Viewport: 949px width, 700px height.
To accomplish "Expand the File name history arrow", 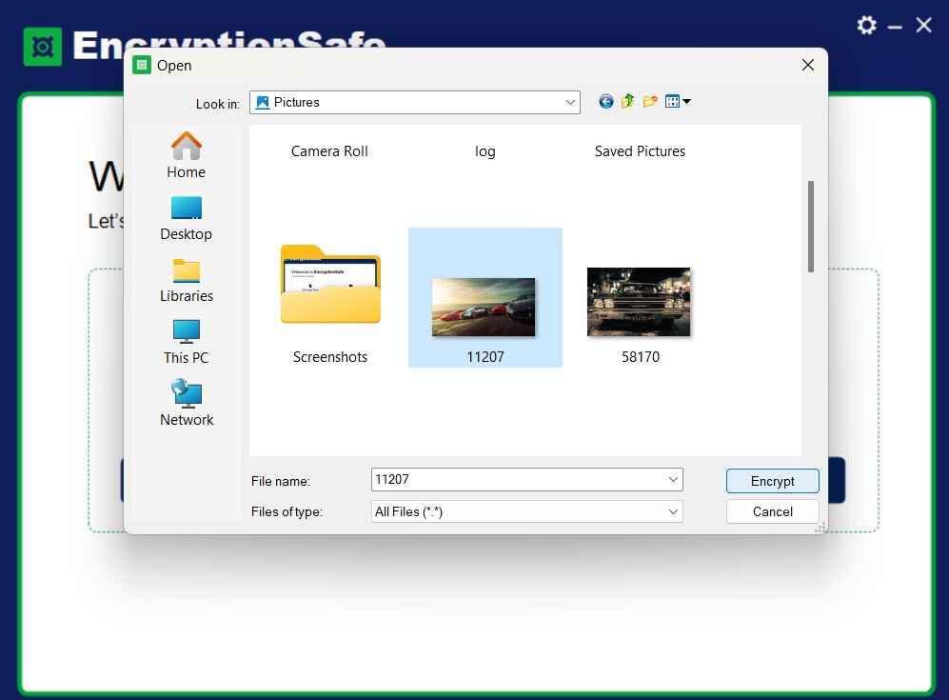I will 673,480.
